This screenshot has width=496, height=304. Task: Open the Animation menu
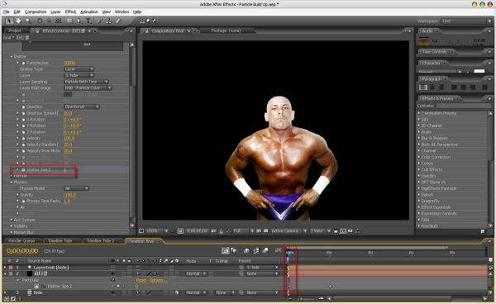[x=89, y=12]
